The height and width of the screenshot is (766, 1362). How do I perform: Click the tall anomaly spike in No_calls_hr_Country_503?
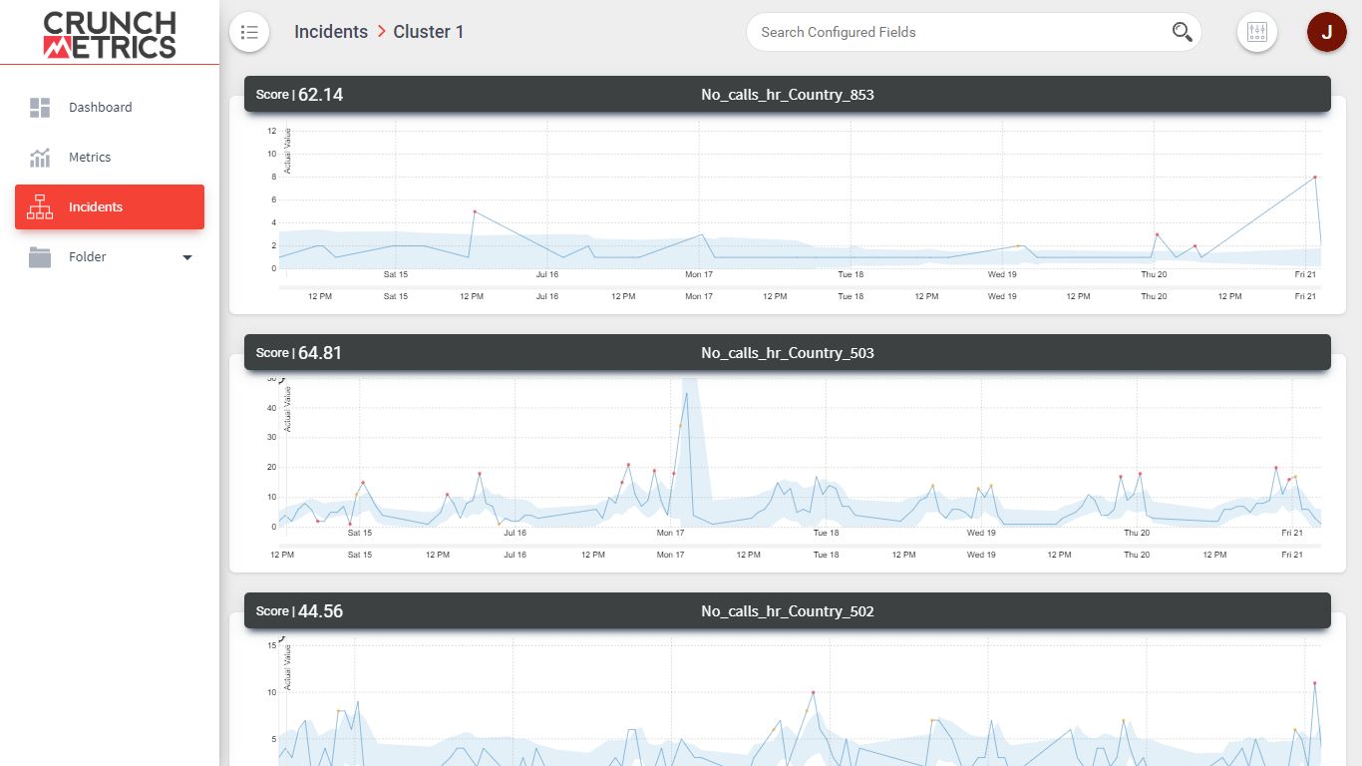click(686, 393)
